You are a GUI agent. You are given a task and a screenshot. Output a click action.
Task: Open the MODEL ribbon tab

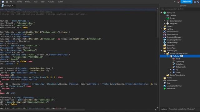pos(28,2)
